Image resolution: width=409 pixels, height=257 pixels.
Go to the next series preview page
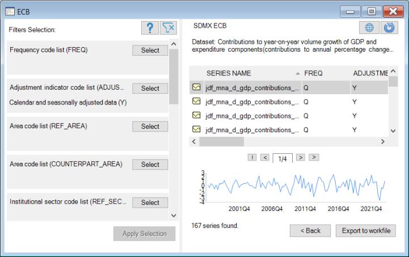[x=301, y=157]
